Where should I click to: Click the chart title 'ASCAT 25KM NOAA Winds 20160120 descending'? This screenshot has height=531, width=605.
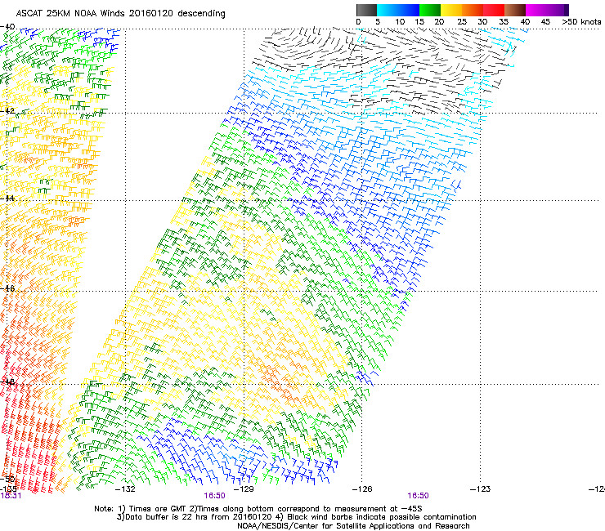click(x=120, y=14)
